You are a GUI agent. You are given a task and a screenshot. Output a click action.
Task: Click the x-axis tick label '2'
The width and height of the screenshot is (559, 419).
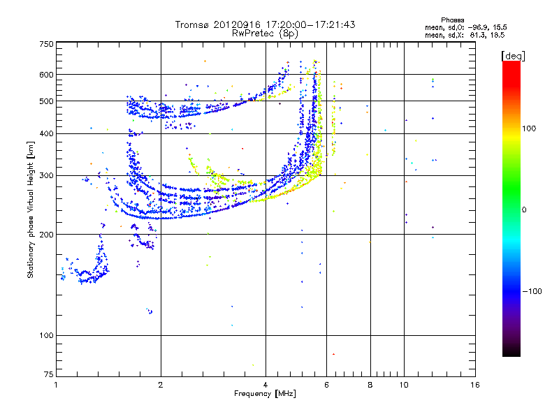pos(161,385)
